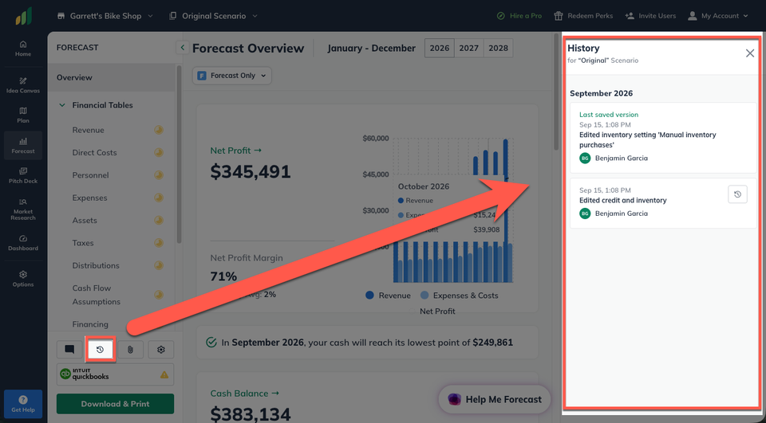This screenshot has width=766, height=423.
Task: Open Original Scenario dropdown
Action: click(214, 16)
